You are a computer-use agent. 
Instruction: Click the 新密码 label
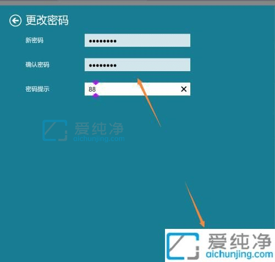(35, 40)
